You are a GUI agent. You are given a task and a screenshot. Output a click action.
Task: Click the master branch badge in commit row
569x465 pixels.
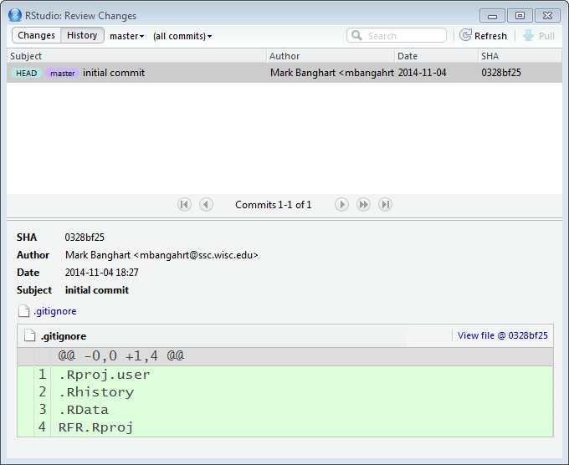[x=63, y=73]
